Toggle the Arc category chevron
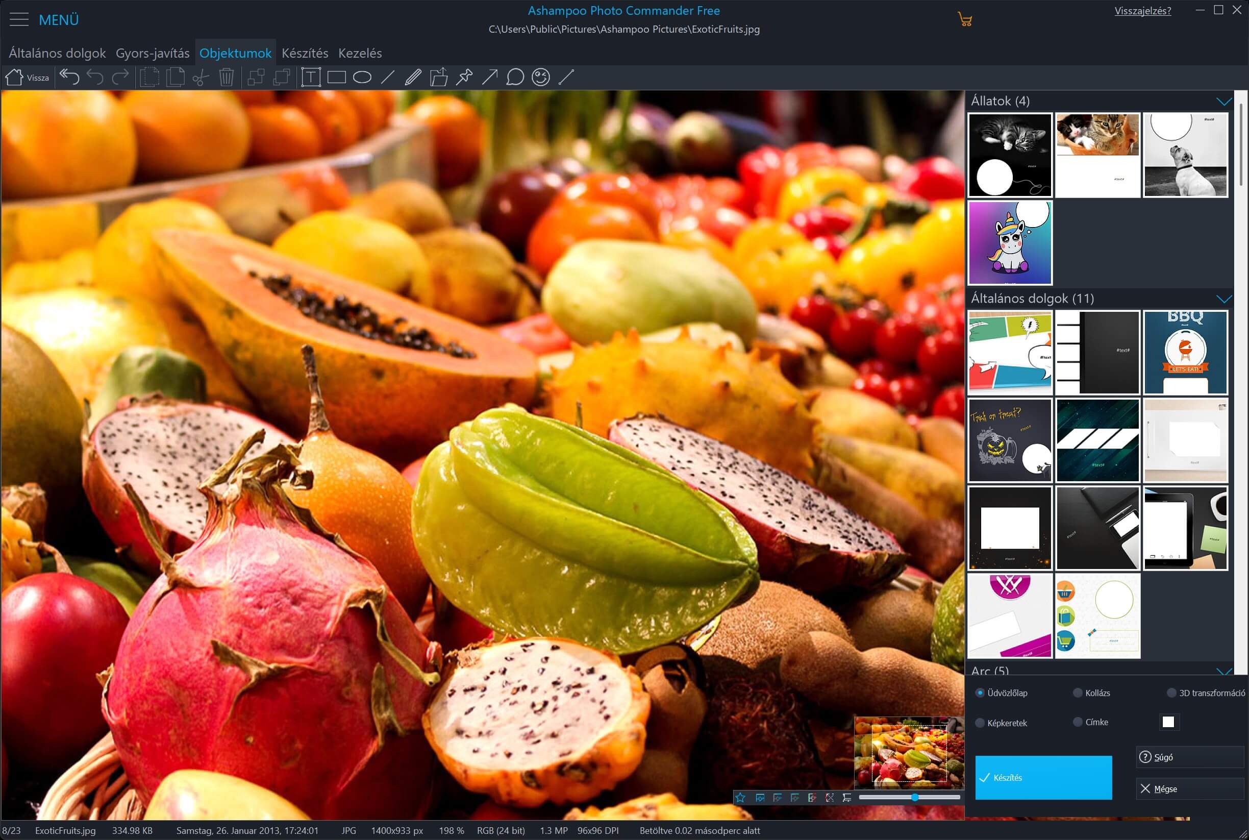Image resolution: width=1249 pixels, height=840 pixels. click(x=1224, y=671)
